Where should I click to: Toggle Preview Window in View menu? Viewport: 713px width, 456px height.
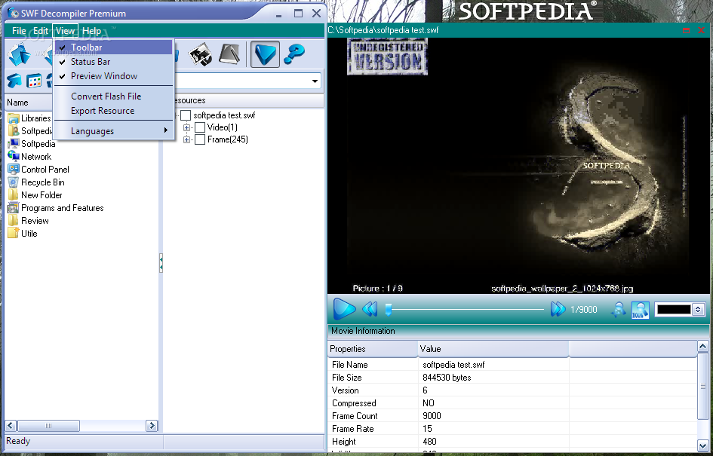(113, 76)
